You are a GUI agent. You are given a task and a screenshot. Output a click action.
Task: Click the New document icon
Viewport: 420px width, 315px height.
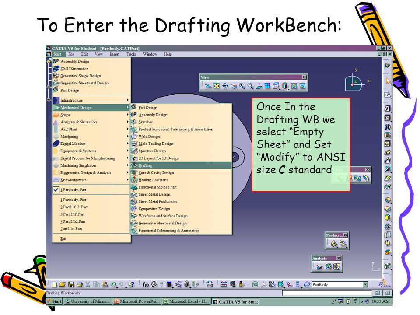(54, 284)
